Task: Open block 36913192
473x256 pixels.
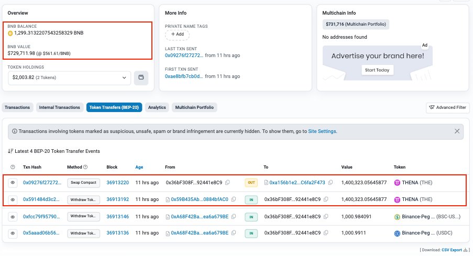Action: pos(118,199)
